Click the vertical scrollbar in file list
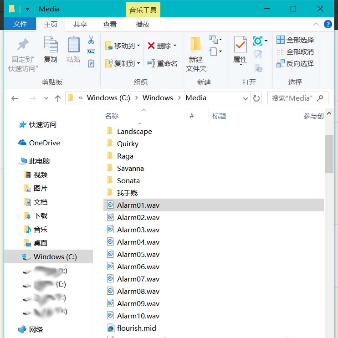 [329, 154]
